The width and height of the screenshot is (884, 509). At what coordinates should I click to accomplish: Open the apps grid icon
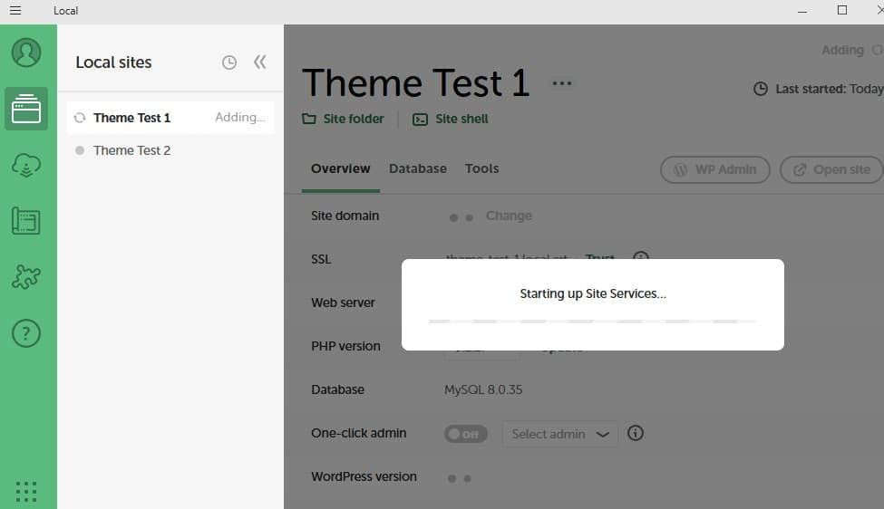26,491
